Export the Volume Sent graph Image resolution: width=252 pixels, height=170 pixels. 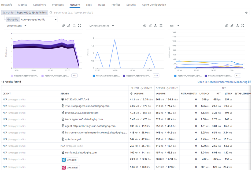click(74, 26)
